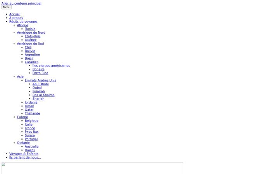Visit the Brésil page
Viewport: 279px width, 174px height.
coord(29,58)
